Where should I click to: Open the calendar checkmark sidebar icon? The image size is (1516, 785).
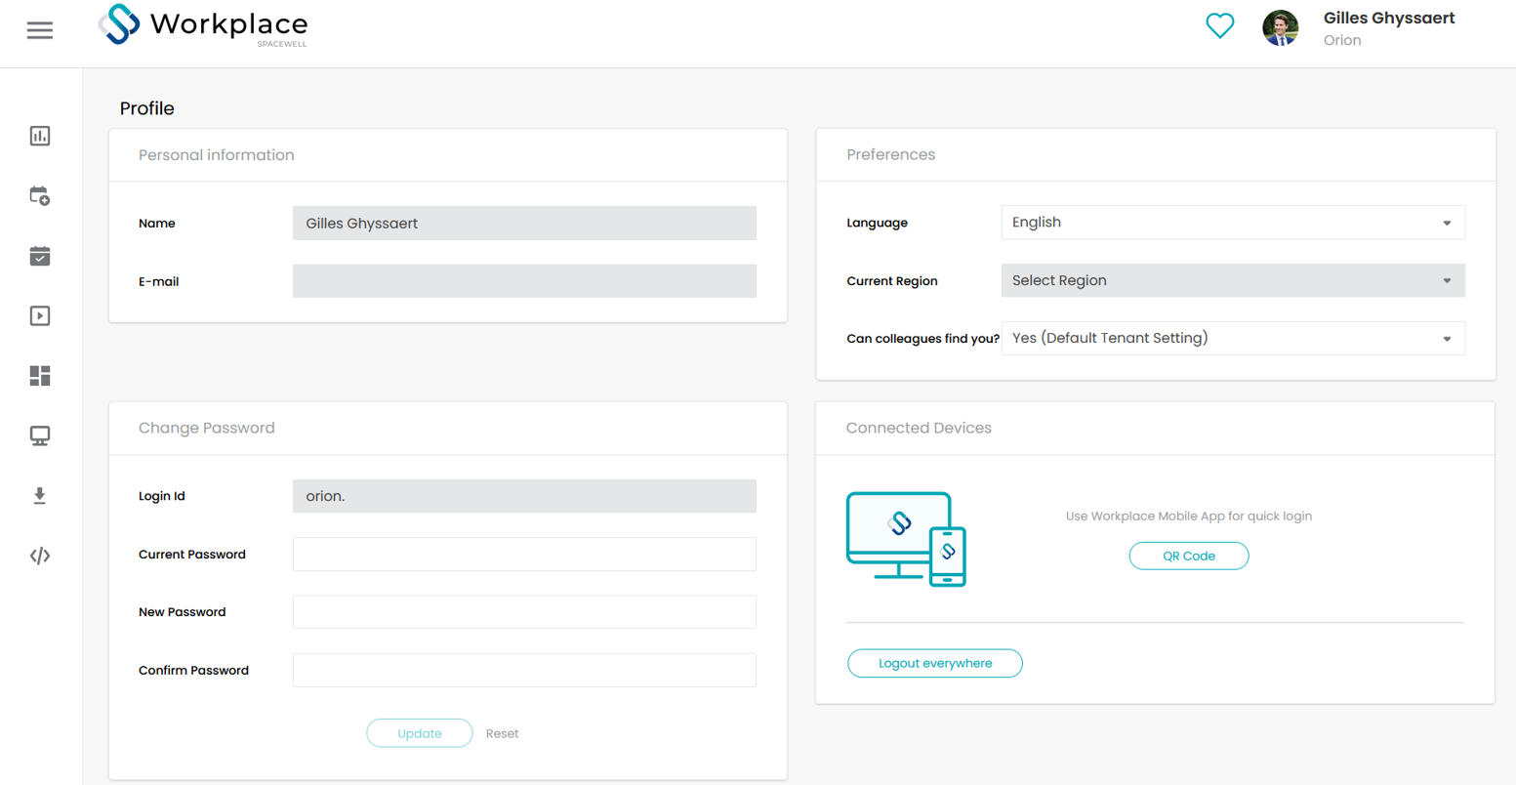click(x=40, y=256)
